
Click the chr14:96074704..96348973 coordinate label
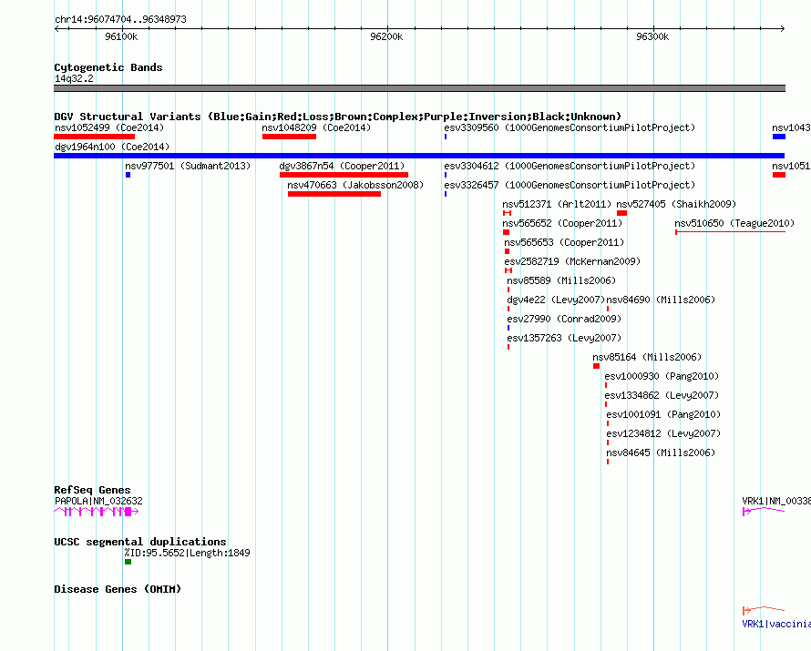coord(120,20)
